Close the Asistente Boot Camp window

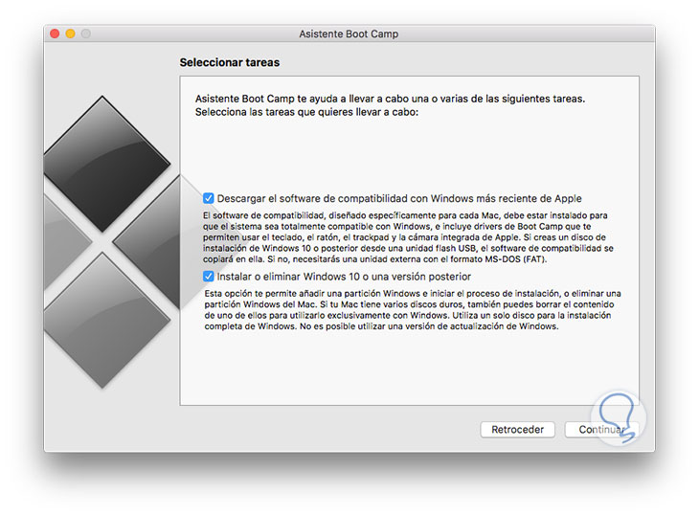[x=55, y=34]
